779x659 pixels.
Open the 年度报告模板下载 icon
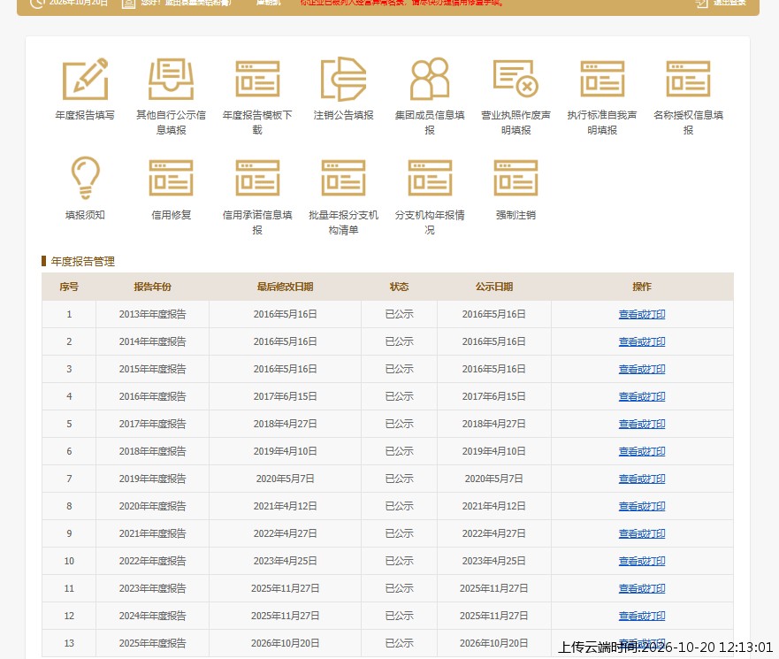tap(257, 79)
